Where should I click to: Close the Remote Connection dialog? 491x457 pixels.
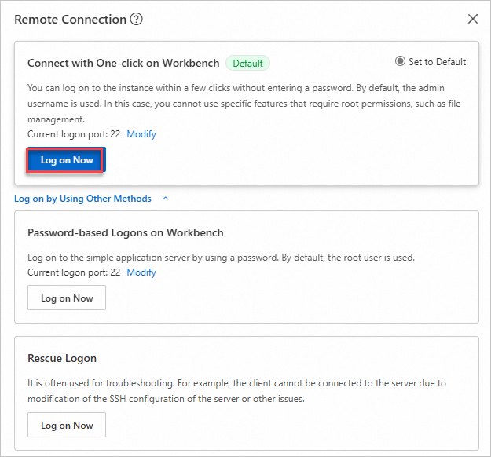pos(472,19)
